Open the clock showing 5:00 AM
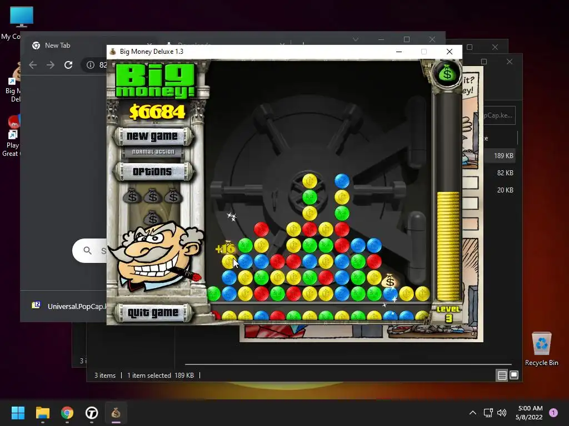This screenshot has height=426, width=569. pos(529,413)
